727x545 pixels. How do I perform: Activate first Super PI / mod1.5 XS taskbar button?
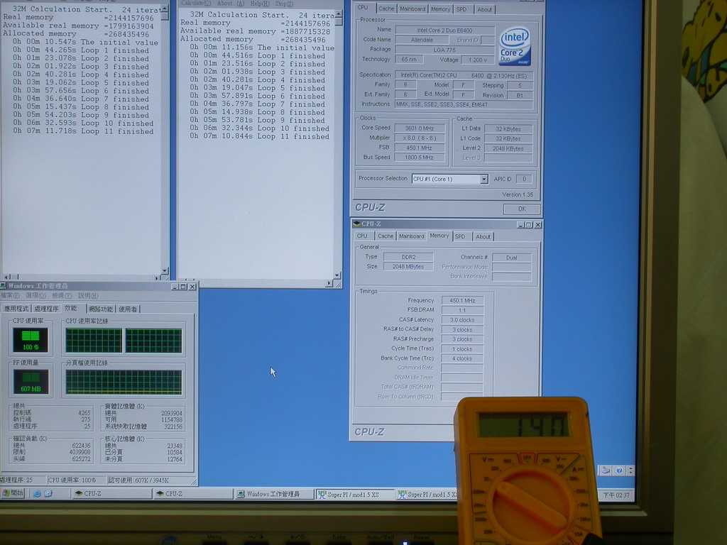[355, 495]
